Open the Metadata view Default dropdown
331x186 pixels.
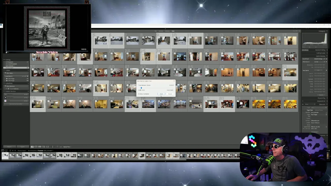(310, 104)
